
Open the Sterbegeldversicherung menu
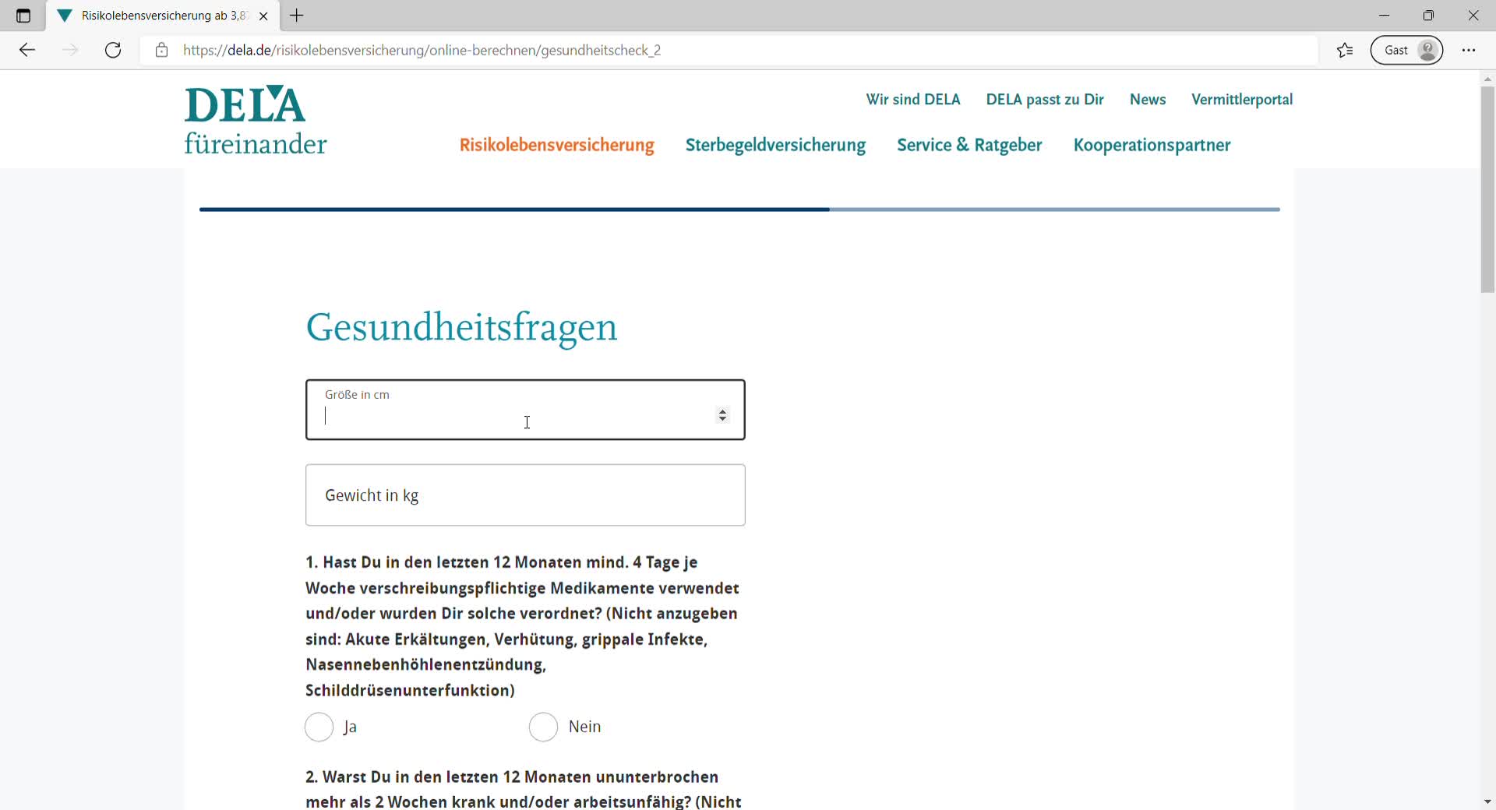(x=775, y=145)
